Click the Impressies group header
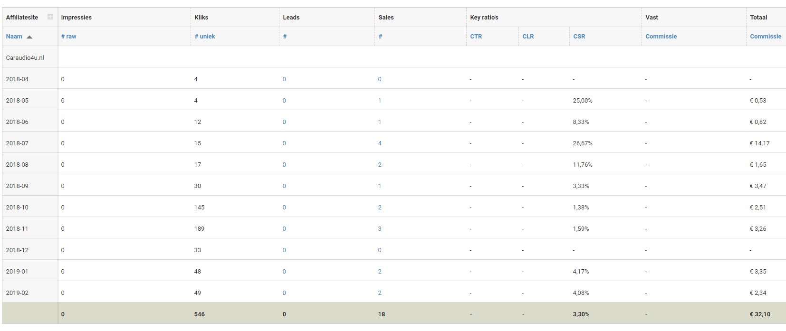 point(77,17)
